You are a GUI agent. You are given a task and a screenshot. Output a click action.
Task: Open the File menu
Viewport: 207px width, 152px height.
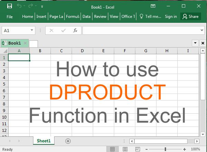tap(10, 17)
